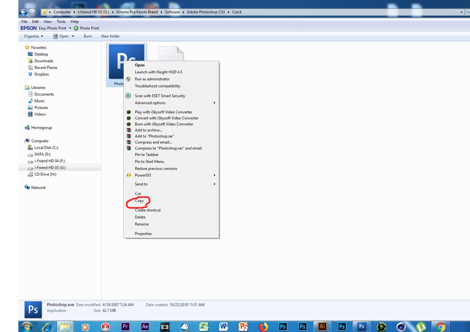This screenshot has width=470, height=332.
Task: Jump to Adobe Photoshop CS3 breadcrumb
Action: (206, 12)
